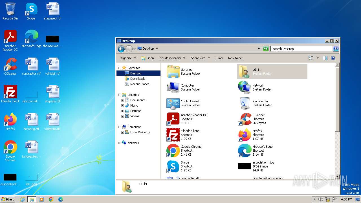Image resolution: width=361 pixels, height=203 pixels.
Task: Select Control Panel item in Explorer
Action: click(x=201, y=103)
